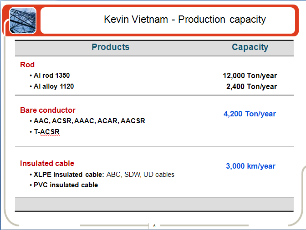Screen dimensions: 306x230
Task: Click the power tower image thumbnail
Action: (23, 20)
